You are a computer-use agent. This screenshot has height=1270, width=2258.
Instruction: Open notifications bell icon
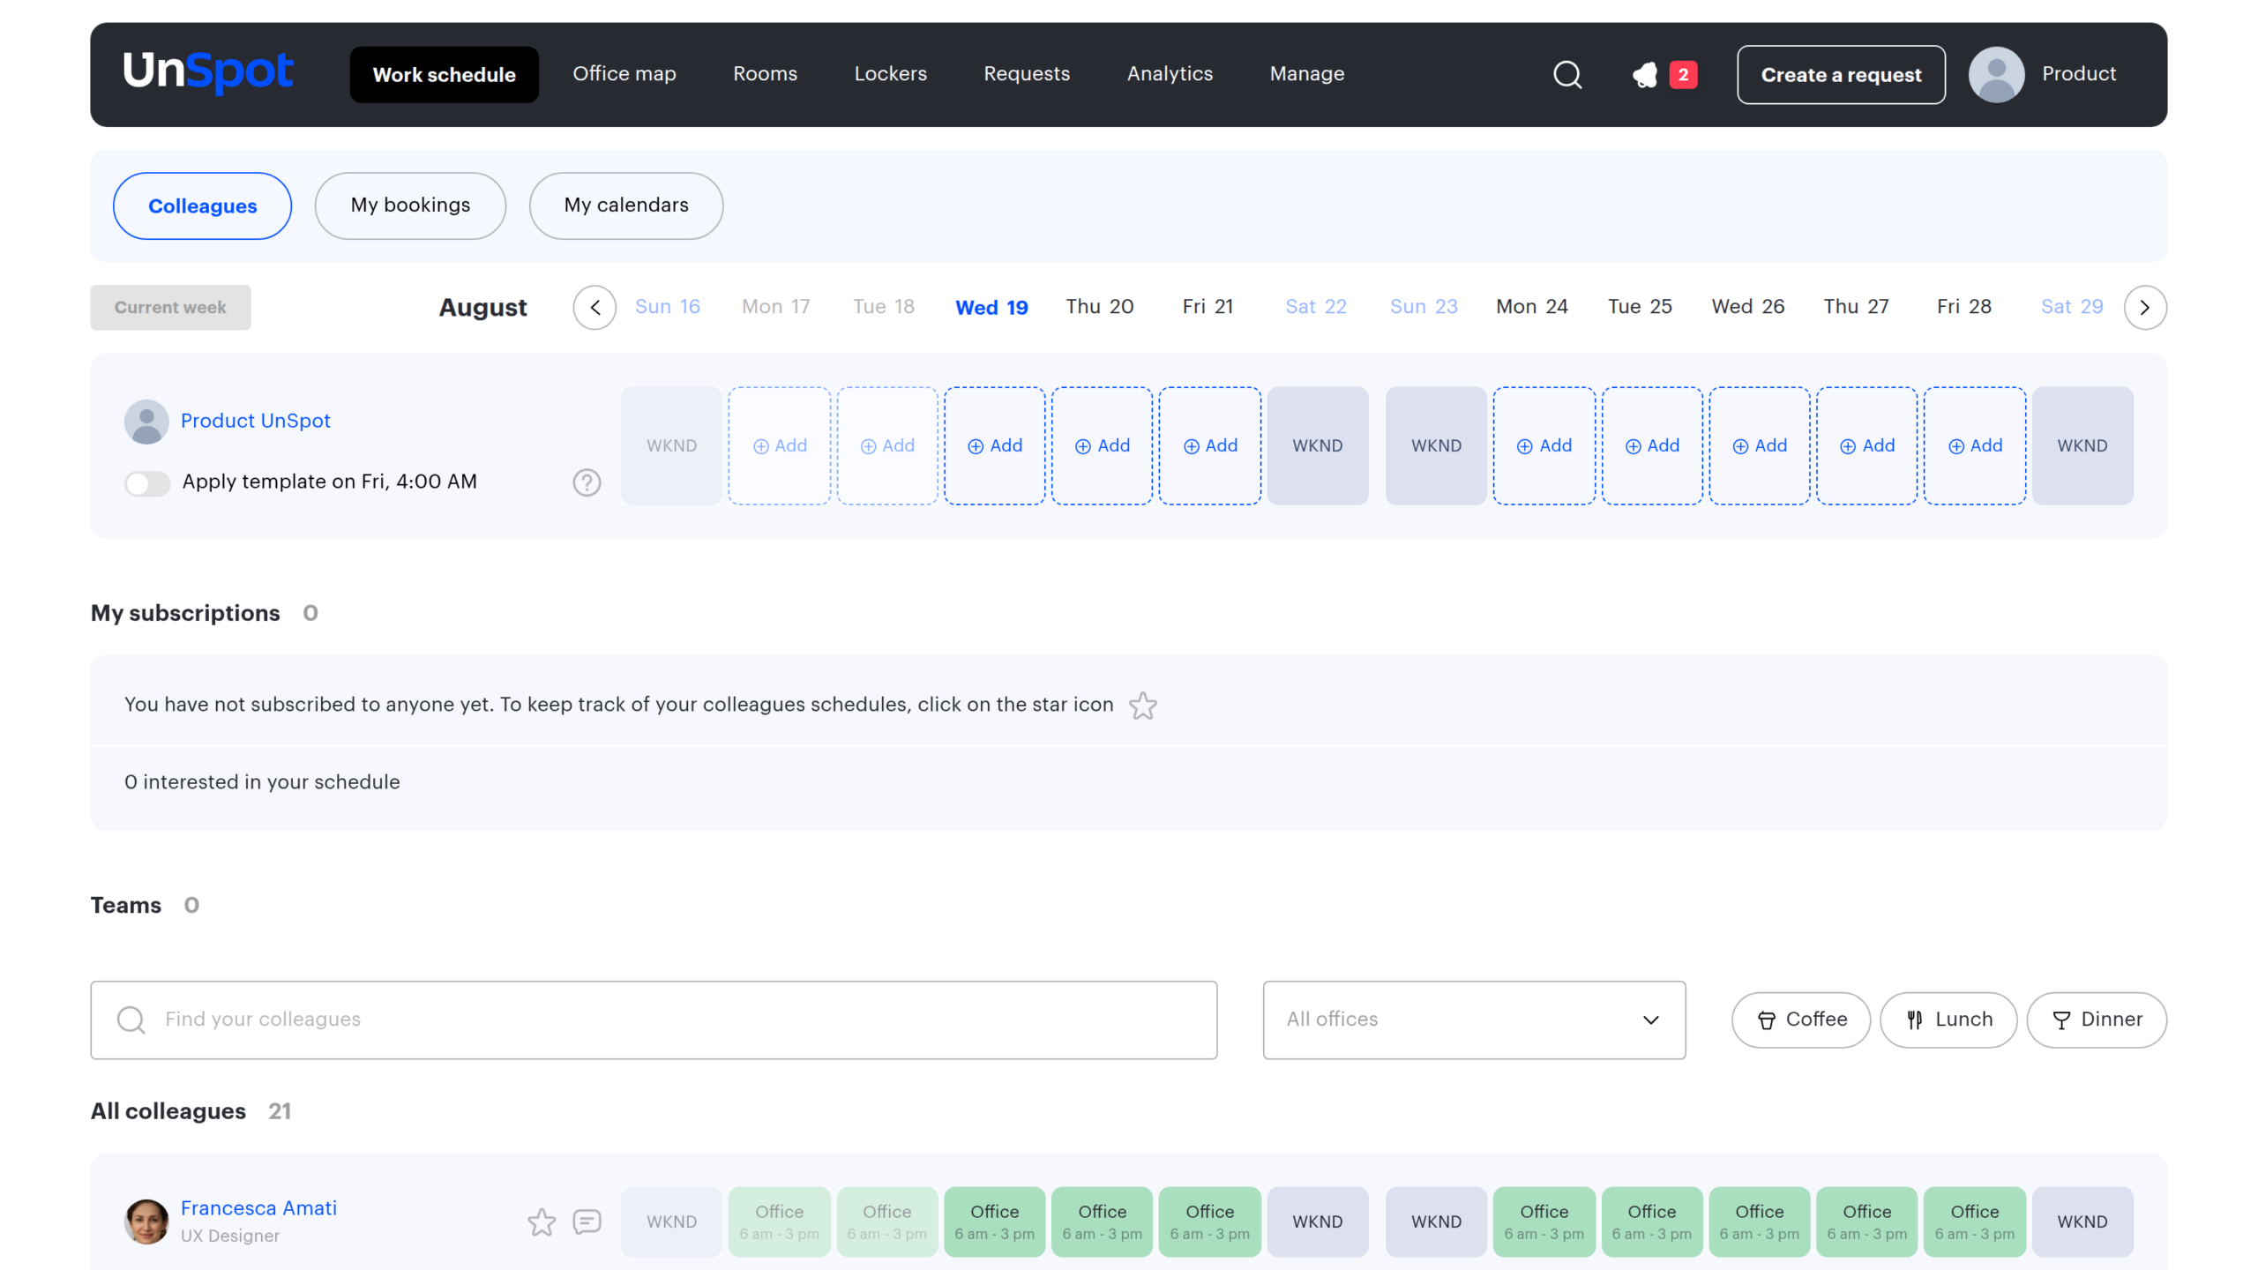[1645, 75]
